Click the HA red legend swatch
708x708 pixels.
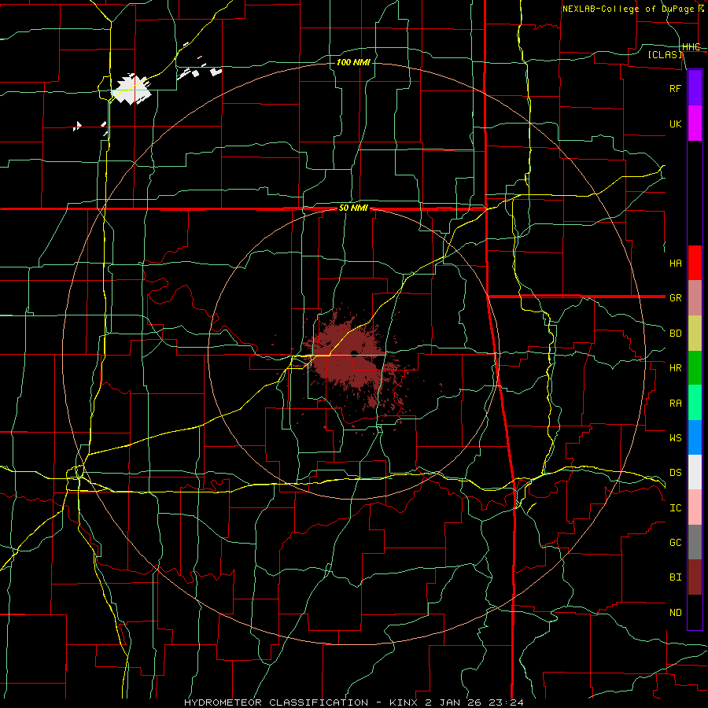(x=695, y=263)
